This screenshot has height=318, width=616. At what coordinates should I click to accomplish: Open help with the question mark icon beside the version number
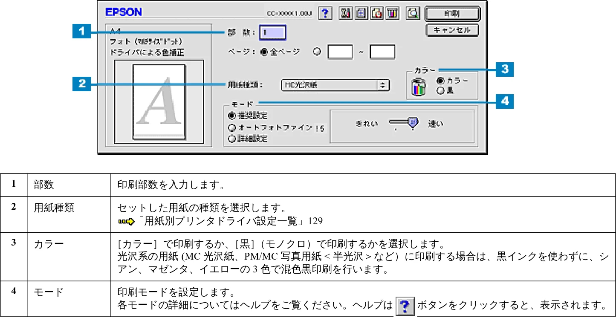pyautogui.click(x=325, y=13)
